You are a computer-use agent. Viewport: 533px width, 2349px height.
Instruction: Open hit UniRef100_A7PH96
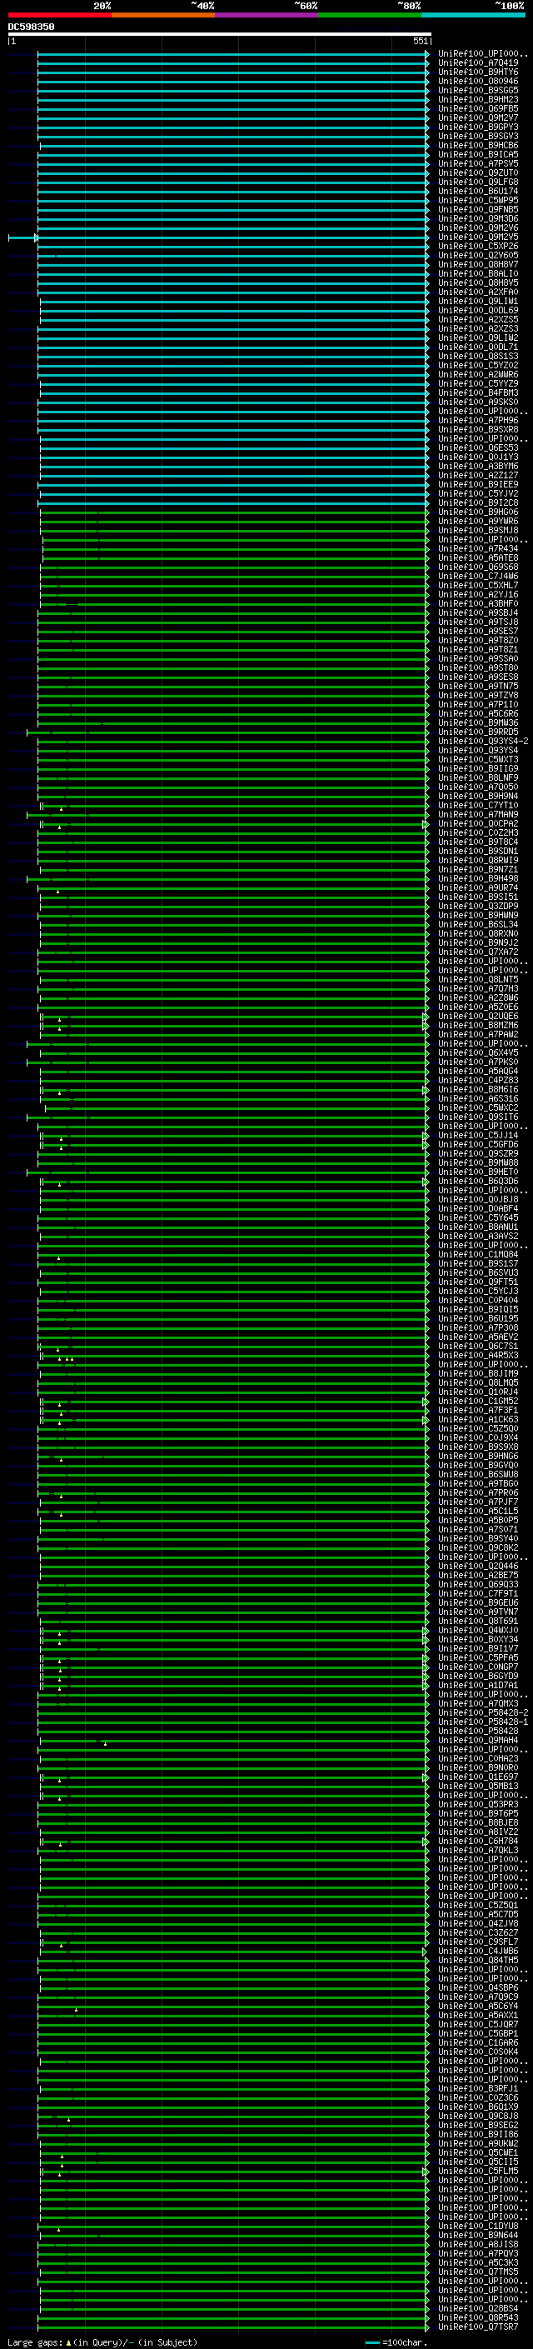478,420
